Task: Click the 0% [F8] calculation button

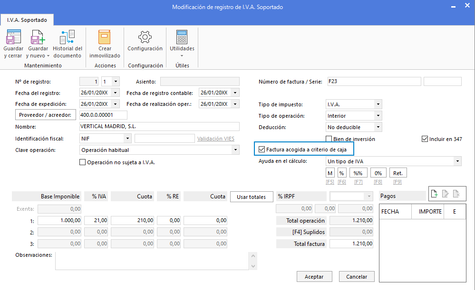Action: coord(378,173)
